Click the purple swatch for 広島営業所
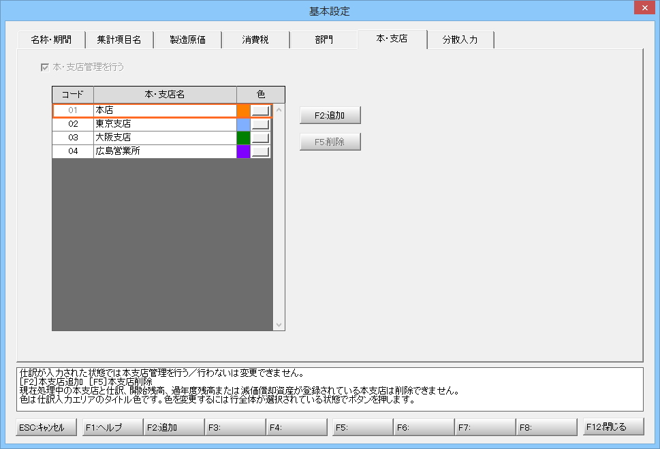660x449 pixels. pos(243,151)
